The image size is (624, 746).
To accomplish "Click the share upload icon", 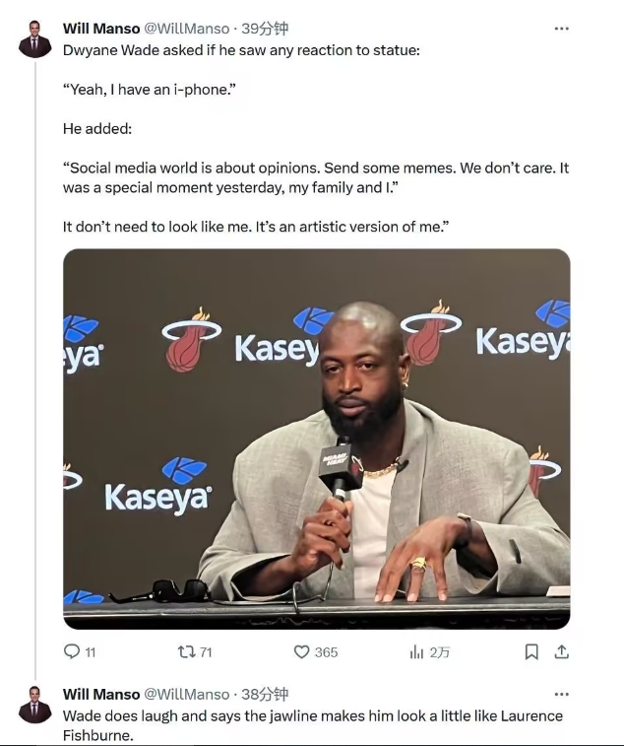I will [562, 651].
